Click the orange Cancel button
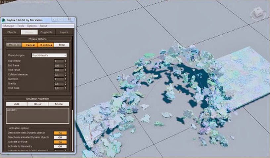270x158 pixels. 30,45
